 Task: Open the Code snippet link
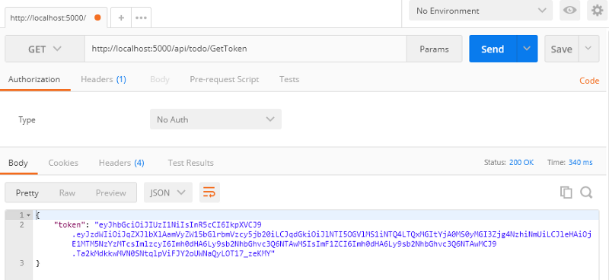(589, 81)
